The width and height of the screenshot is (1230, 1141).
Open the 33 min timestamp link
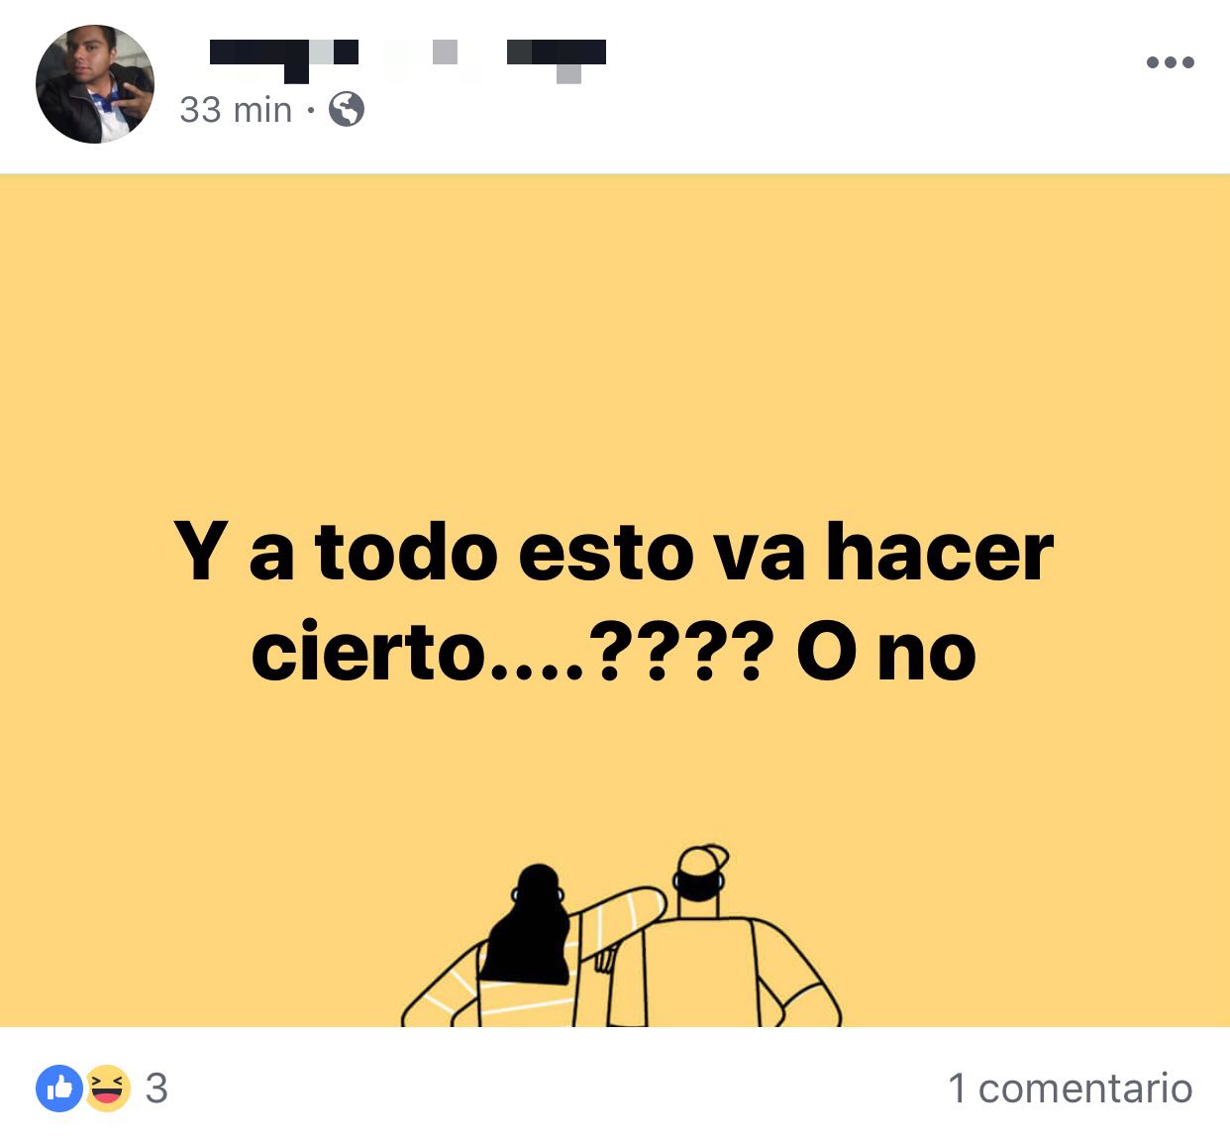[x=236, y=109]
